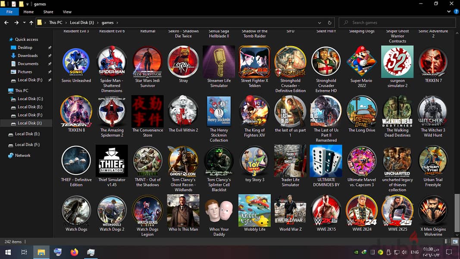Switch to the Home ribbon tab
Screen dimensions: 460x259
pos(28,12)
